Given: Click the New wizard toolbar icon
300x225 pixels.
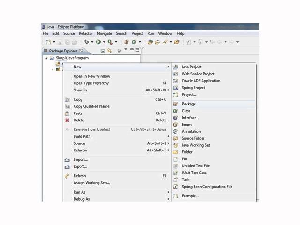Looking at the screenshot, I should (x=48, y=42).
